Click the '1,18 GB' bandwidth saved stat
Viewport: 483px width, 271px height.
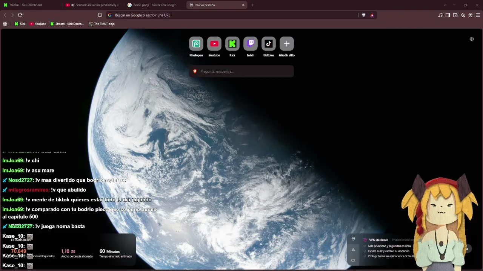tap(68, 251)
